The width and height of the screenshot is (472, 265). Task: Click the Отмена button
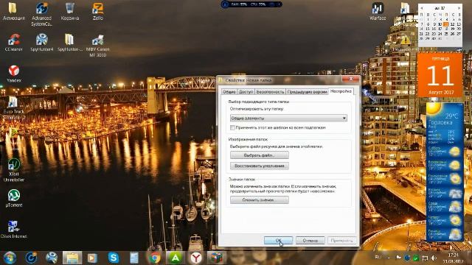click(310, 241)
